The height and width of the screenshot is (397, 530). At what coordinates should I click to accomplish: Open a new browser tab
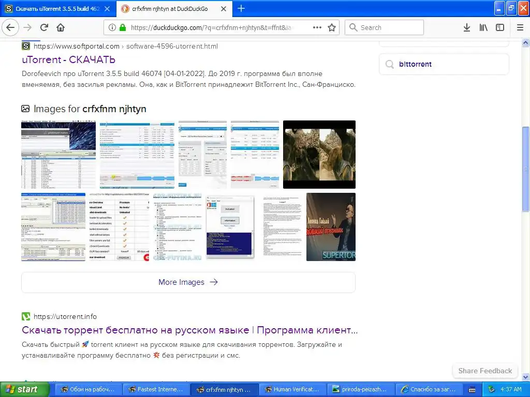click(241, 8)
